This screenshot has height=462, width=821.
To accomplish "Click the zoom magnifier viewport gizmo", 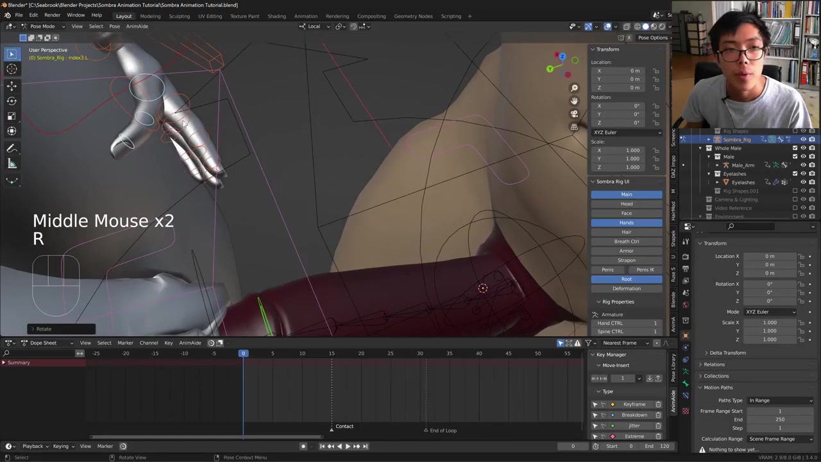I will 574,88.
